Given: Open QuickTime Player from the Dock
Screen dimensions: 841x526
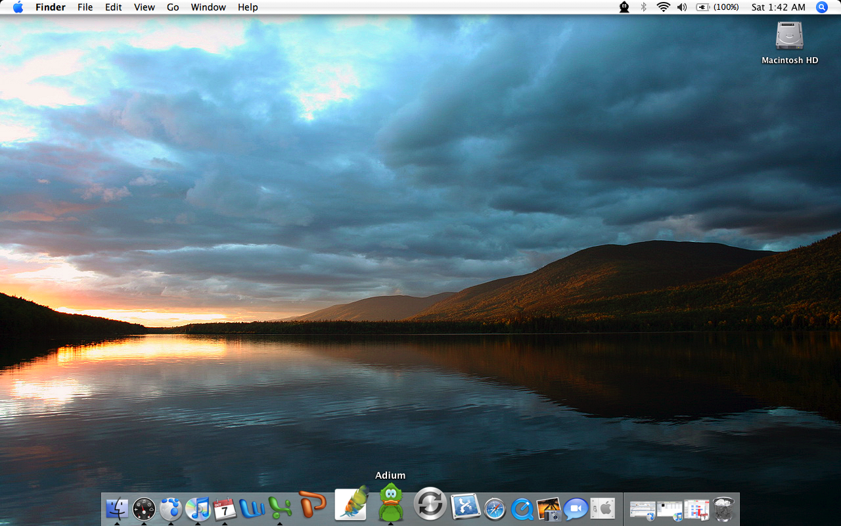Looking at the screenshot, I should pyautogui.click(x=522, y=509).
